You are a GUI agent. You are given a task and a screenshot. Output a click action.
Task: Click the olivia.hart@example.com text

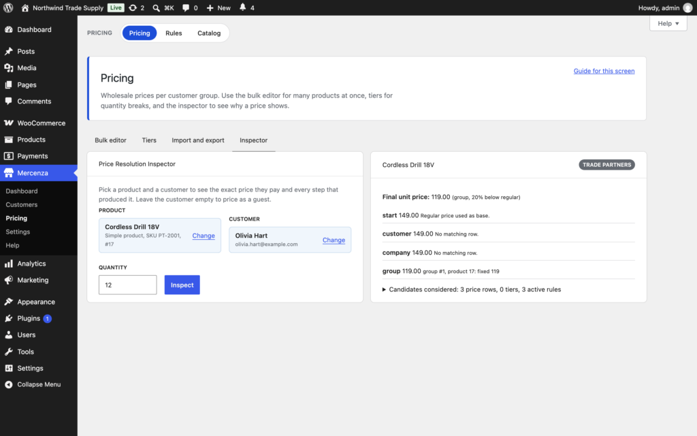tap(266, 245)
